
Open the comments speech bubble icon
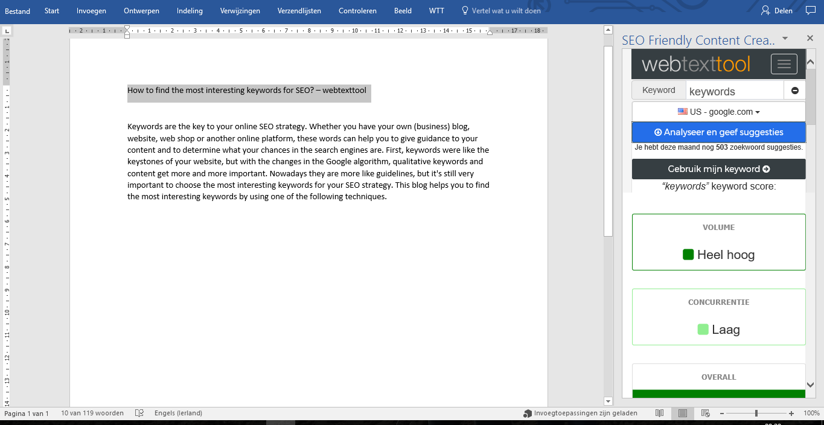(x=811, y=10)
